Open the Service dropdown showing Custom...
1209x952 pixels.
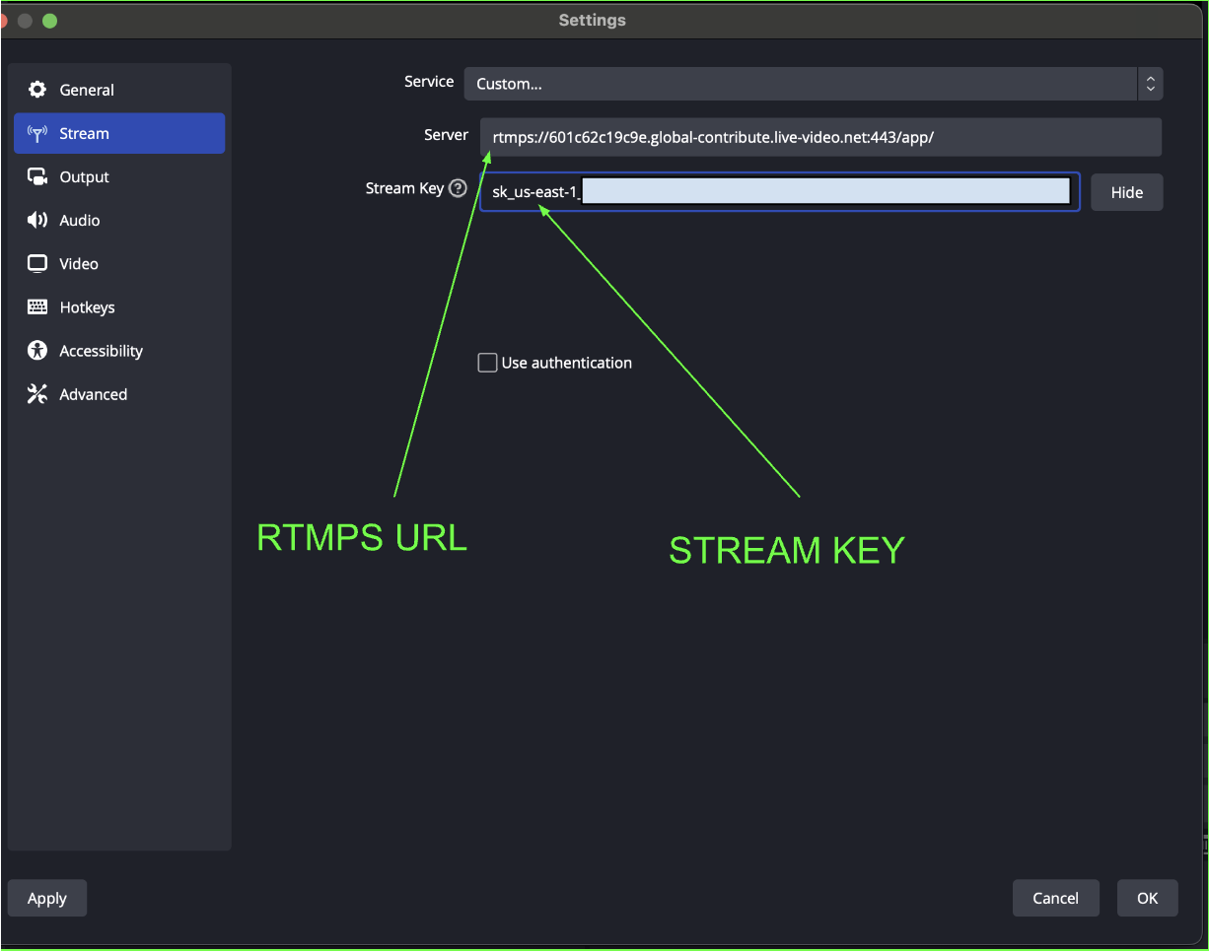coord(799,84)
